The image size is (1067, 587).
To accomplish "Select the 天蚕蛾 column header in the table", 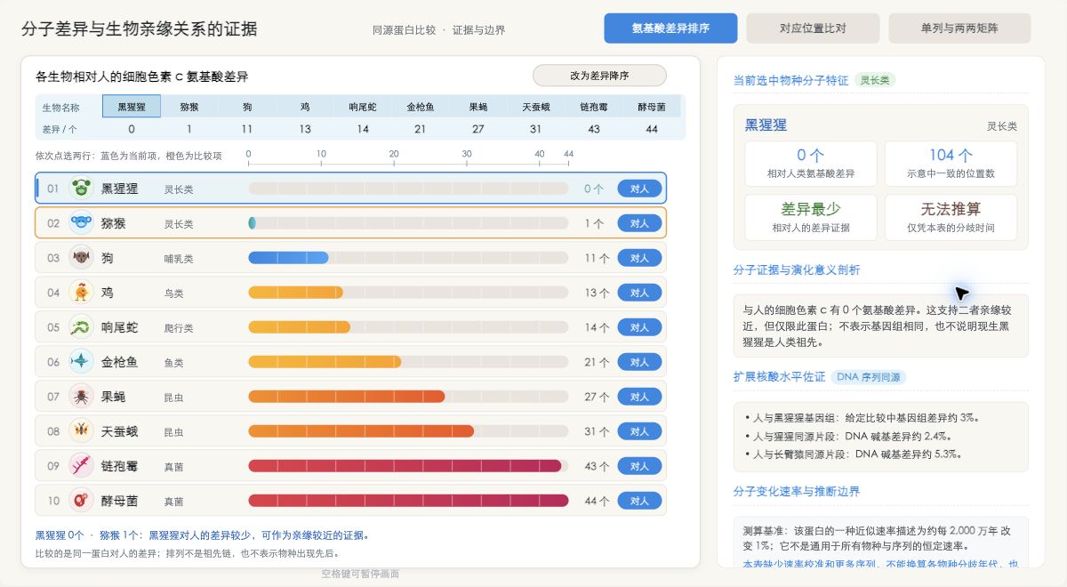I will pyautogui.click(x=536, y=106).
